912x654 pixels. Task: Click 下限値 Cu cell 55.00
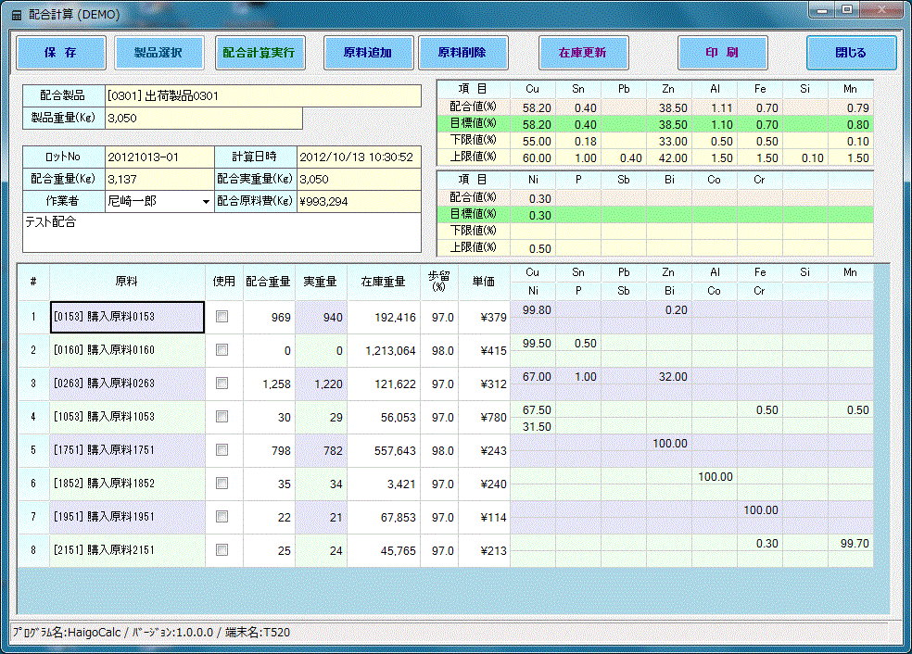coord(533,141)
